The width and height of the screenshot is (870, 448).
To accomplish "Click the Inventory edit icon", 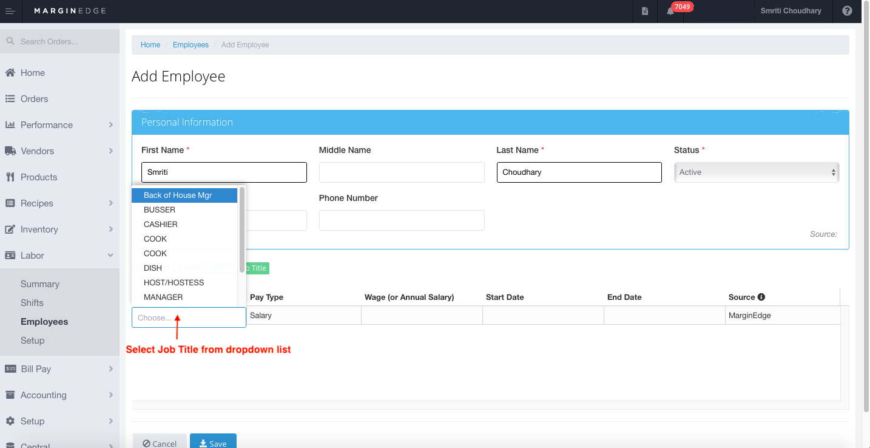I will [10, 229].
